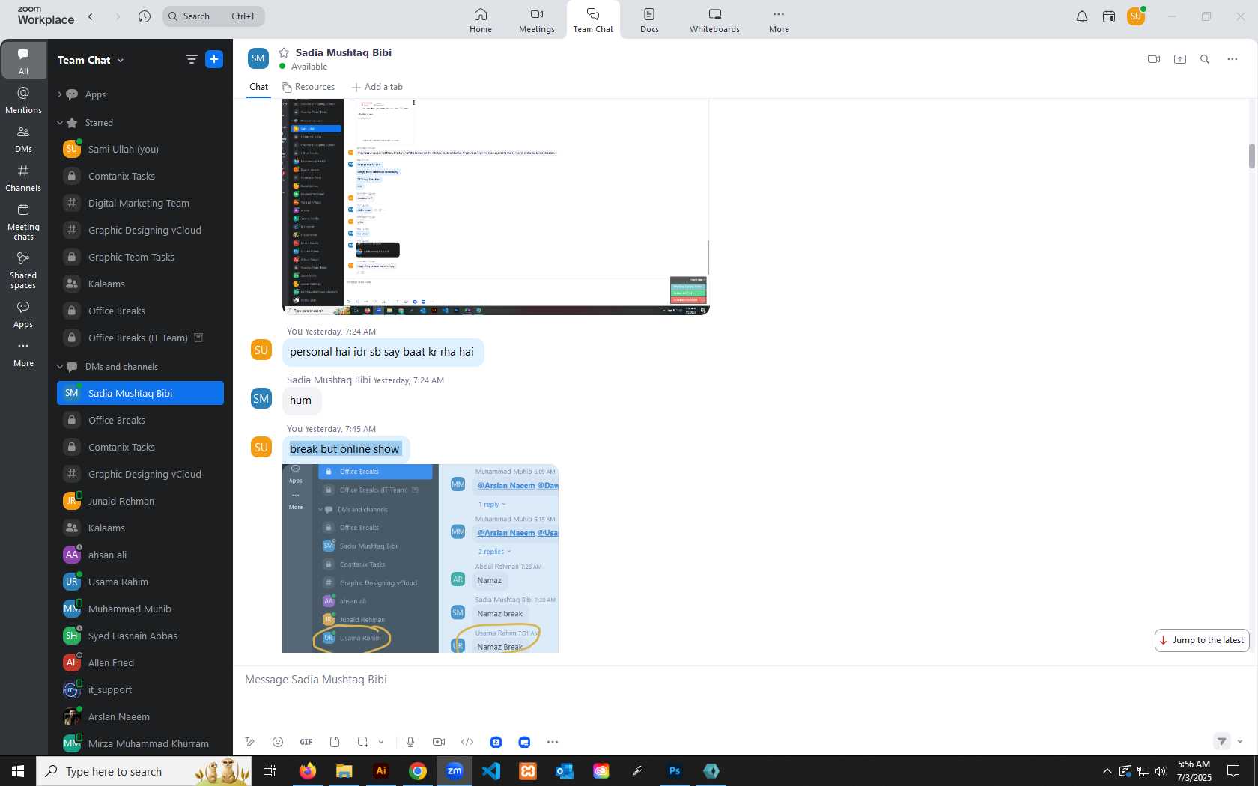
Task: Search within this chat conversation
Action: 1205,59
